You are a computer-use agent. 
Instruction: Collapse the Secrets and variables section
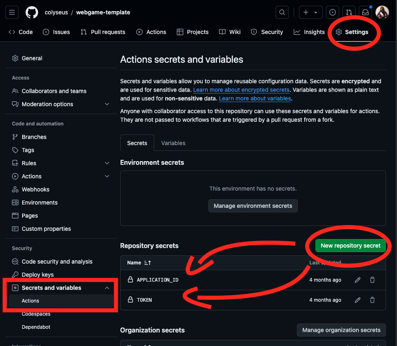(x=106, y=287)
